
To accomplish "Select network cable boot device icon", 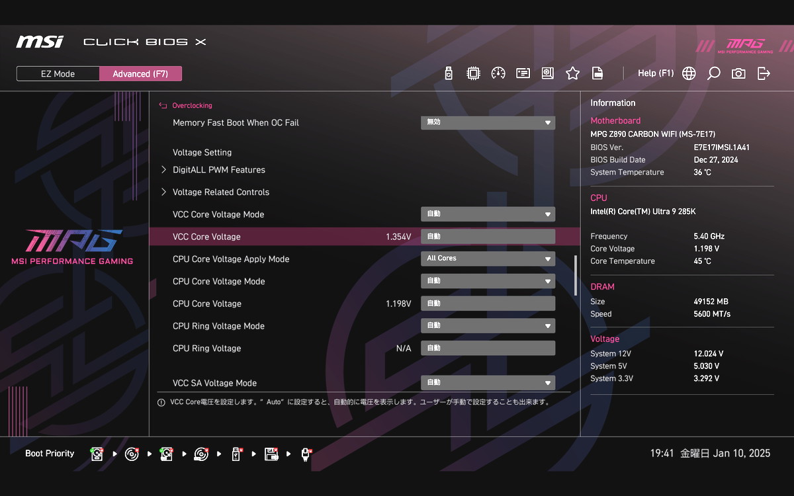I will click(x=306, y=454).
